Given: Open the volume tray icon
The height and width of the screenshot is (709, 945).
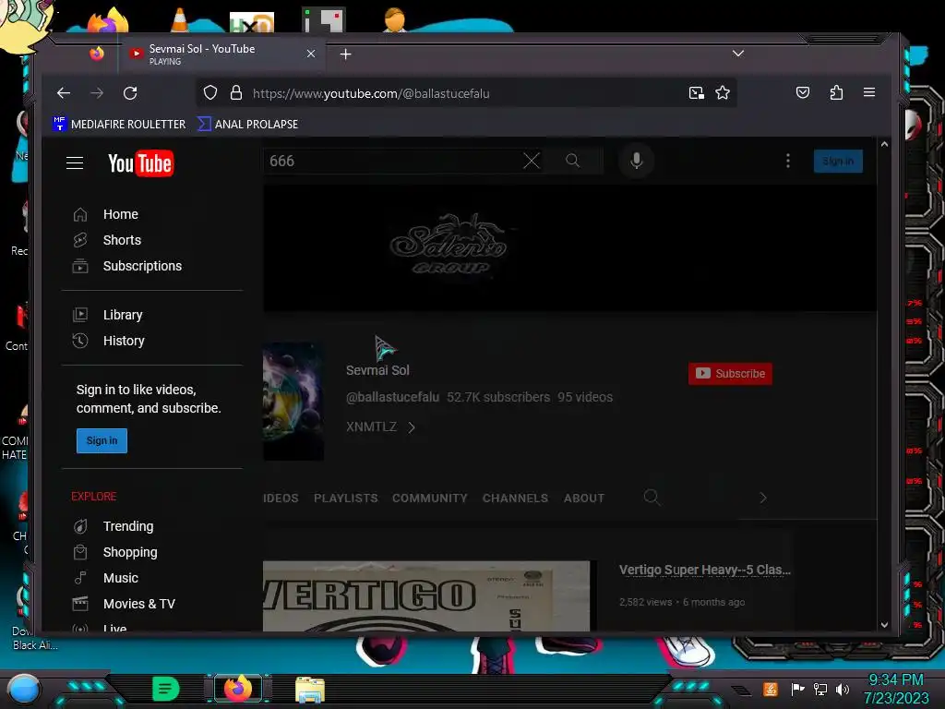Looking at the screenshot, I should click(842, 689).
